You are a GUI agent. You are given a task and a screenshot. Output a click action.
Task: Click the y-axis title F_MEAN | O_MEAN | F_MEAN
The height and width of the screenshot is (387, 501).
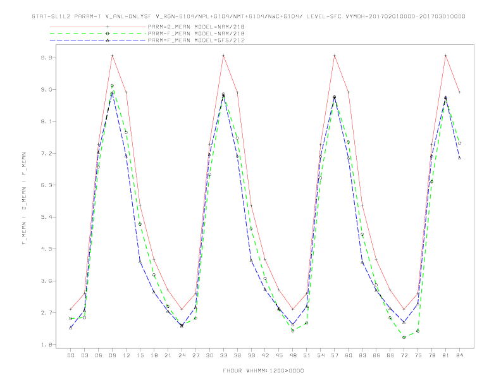24,199
